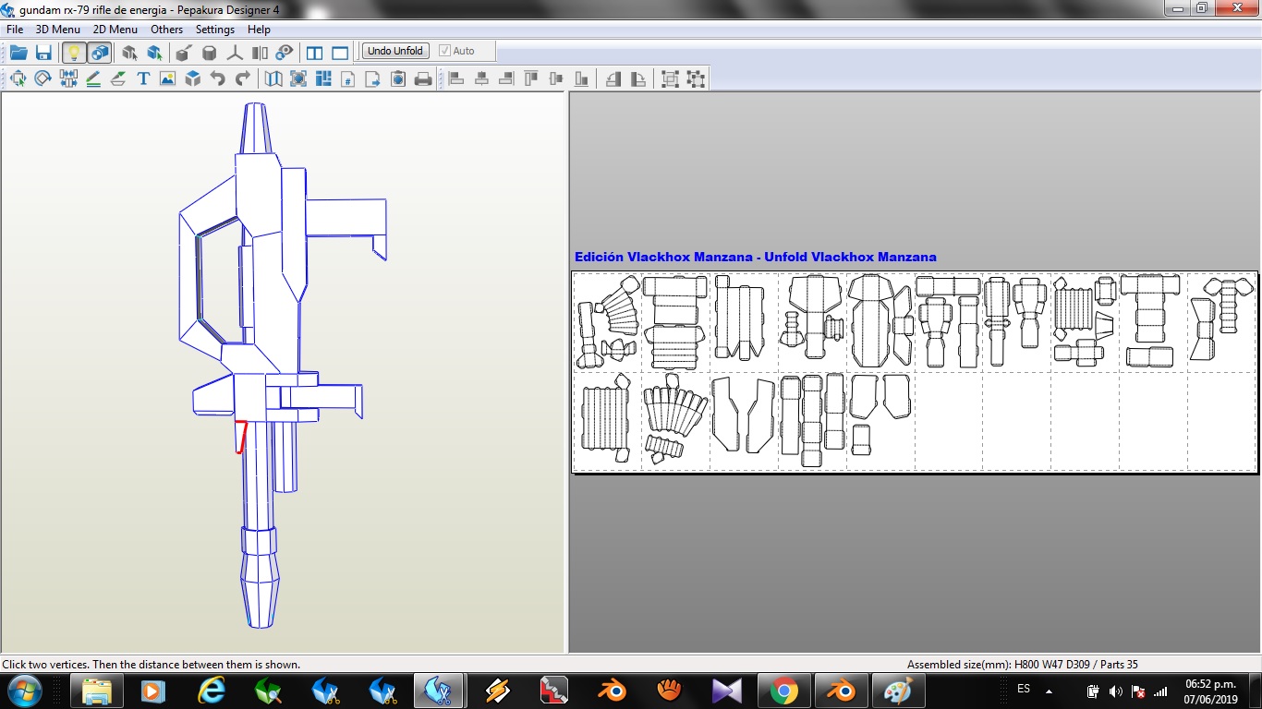Image resolution: width=1262 pixels, height=709 pixels.
Task: Click the fold-lines paper icon
Action: coord(273,78)
